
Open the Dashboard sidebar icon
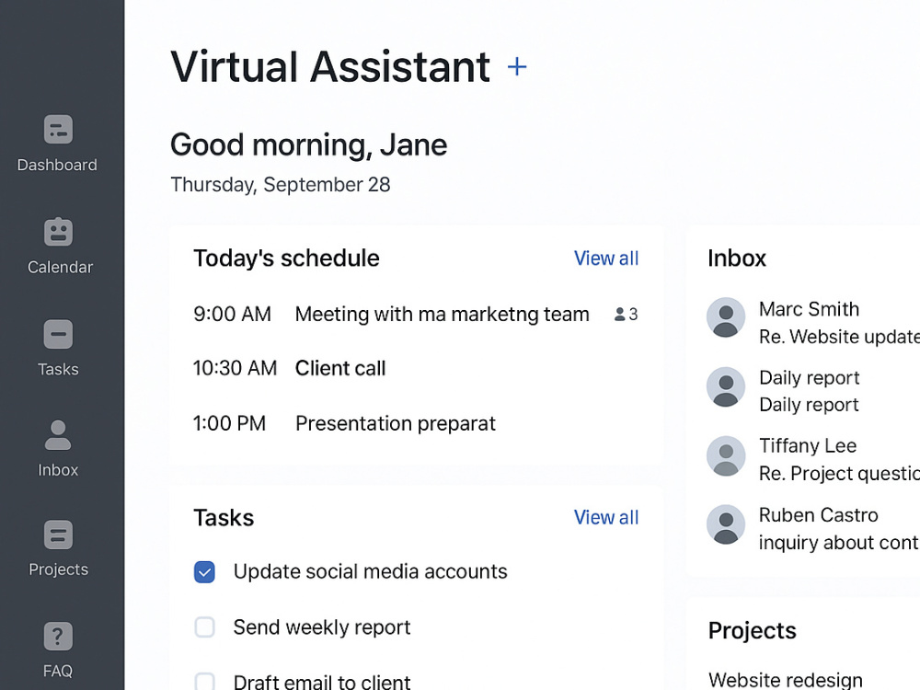58,129
